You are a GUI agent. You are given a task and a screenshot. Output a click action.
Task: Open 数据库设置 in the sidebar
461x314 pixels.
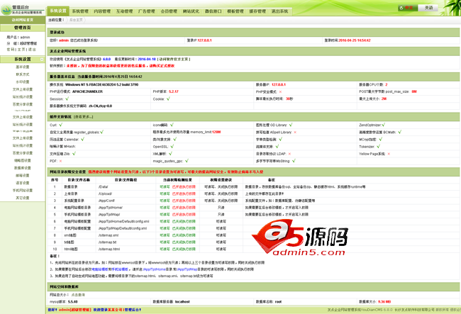(23, 168)
